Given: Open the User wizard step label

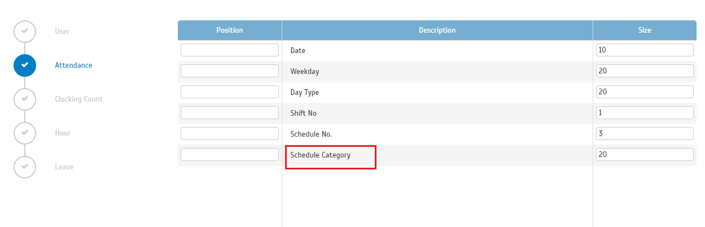Looking at the screenshot, I should point(62,31).
